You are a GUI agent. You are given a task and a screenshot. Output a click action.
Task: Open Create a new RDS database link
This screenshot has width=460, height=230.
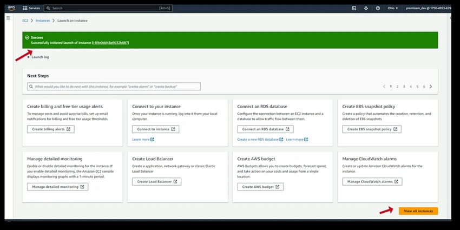tap(260, 139)
